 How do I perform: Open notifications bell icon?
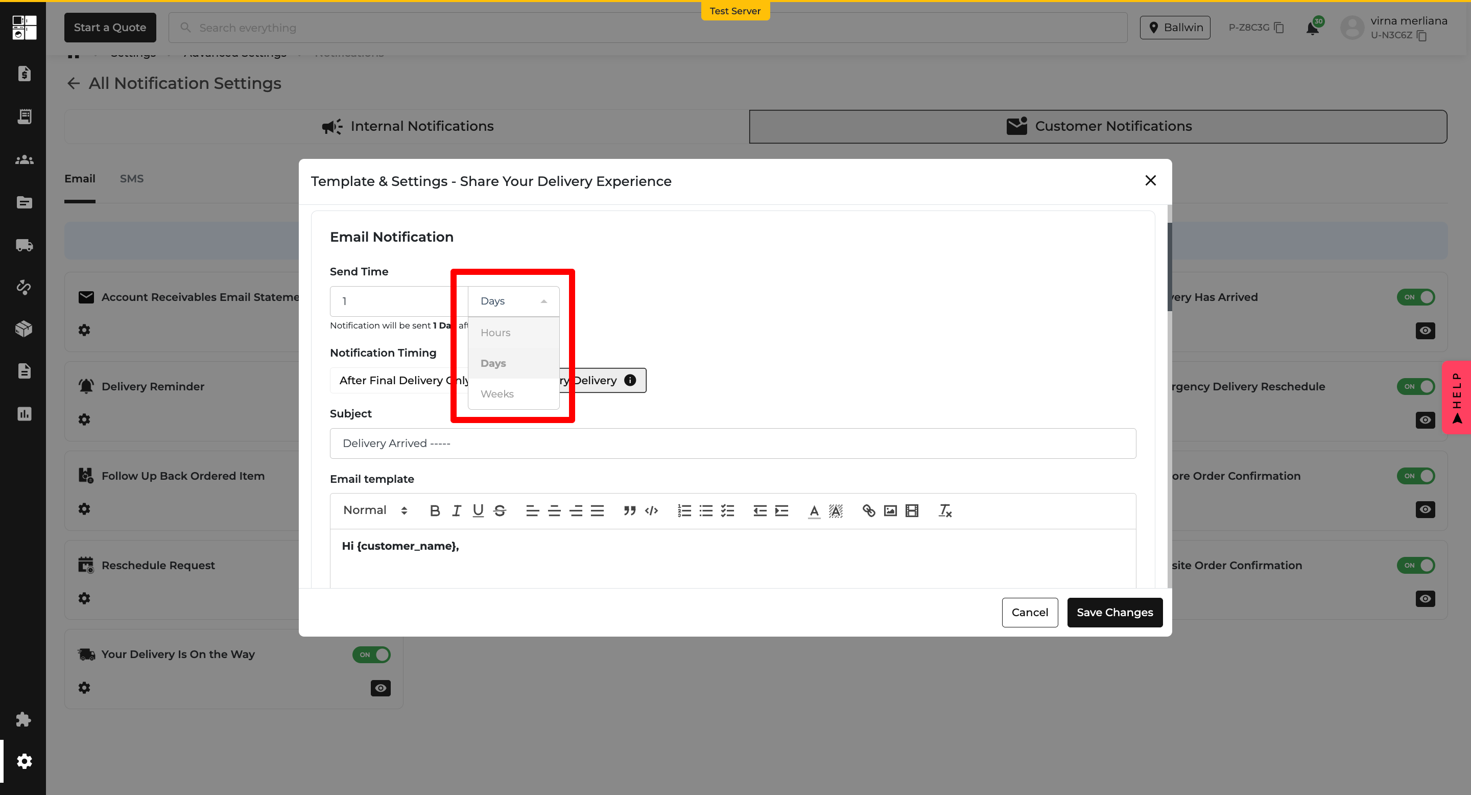1312,28
